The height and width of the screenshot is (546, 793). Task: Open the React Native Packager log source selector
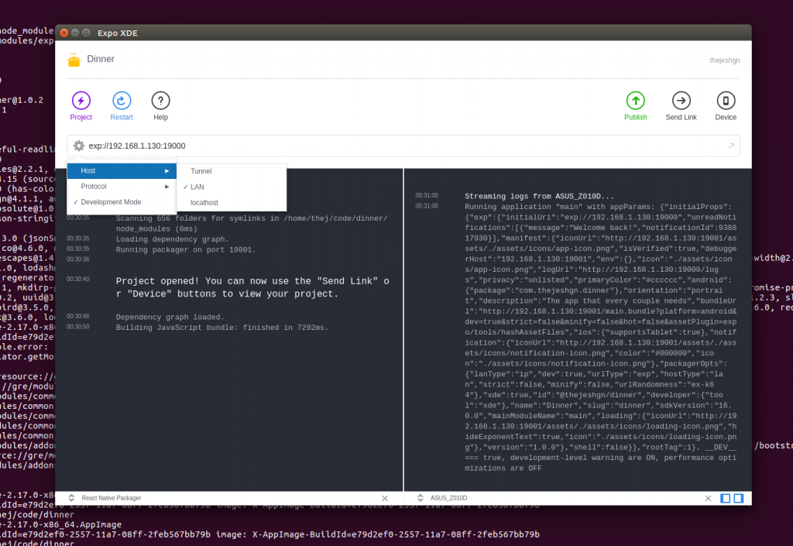click(x=71, y=498)
